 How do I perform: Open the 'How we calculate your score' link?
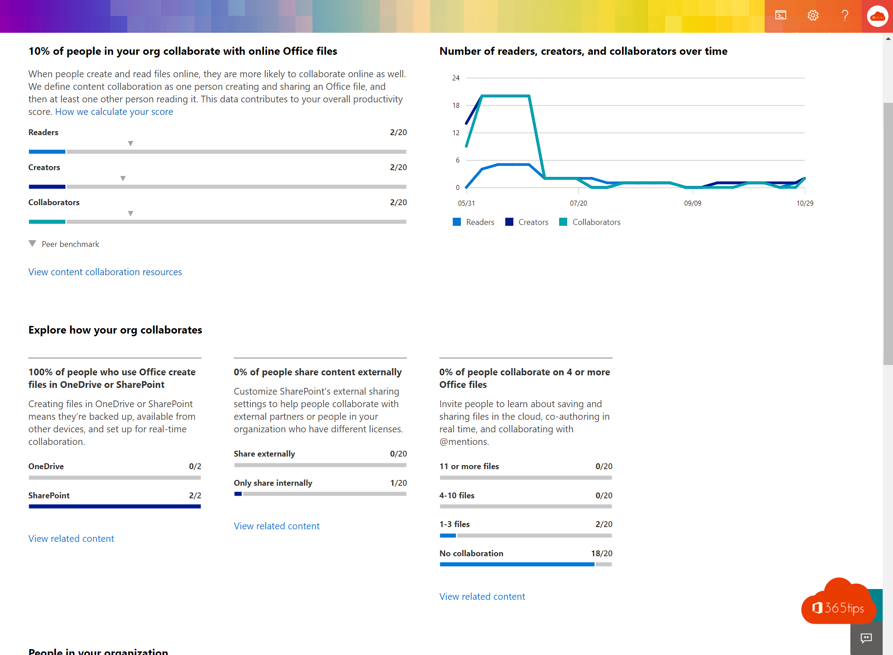click(114, 111)
